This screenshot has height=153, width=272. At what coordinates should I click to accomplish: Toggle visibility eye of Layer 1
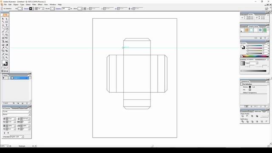pyautogui.click(x=3, y=78)
